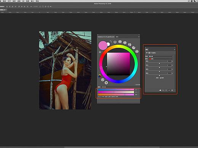Viewport: 198px width, 148px height.
Task: Switch Coolorus sliders to B/W mode
Action: point(117,97)
